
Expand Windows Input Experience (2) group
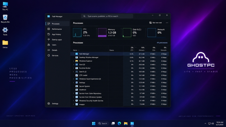point(74,79)
